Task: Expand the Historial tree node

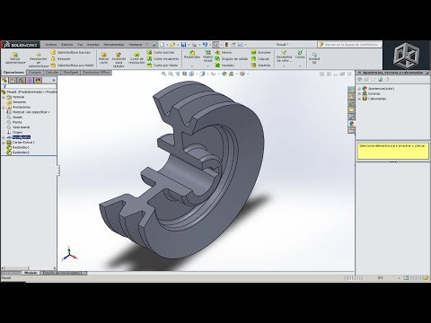Action: coord(4,97)
